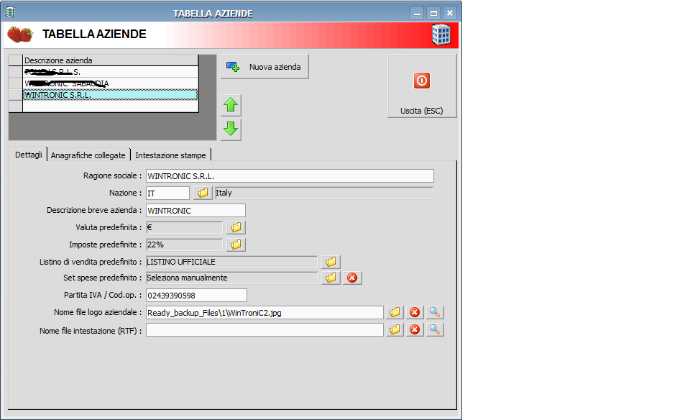
Task: Click the Descrizione azienda column header
Action: pos(110,60)
